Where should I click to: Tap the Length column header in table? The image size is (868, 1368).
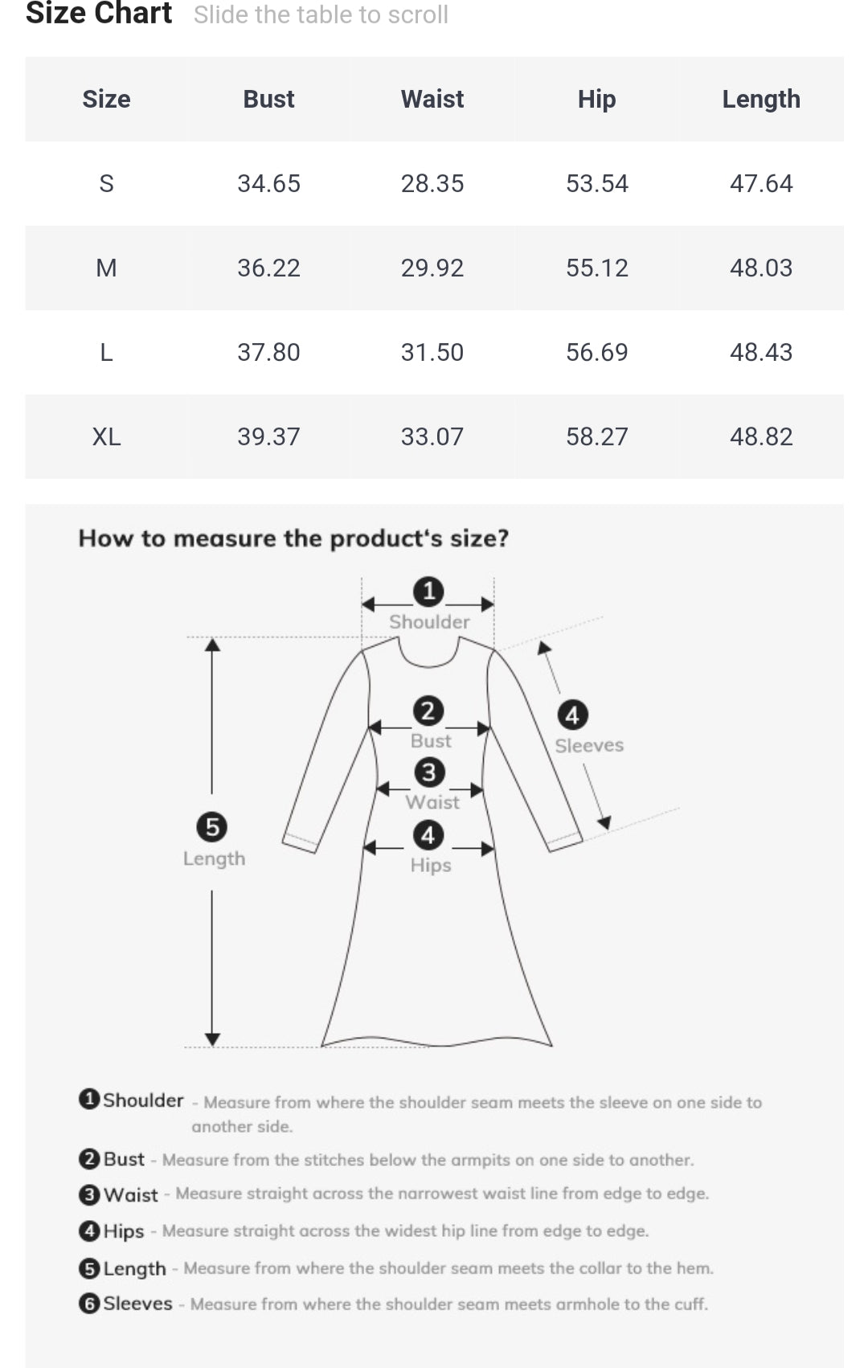tap(760, 99)
